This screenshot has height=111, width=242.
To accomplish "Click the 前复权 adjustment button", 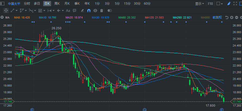I will (x=217, y=17).
